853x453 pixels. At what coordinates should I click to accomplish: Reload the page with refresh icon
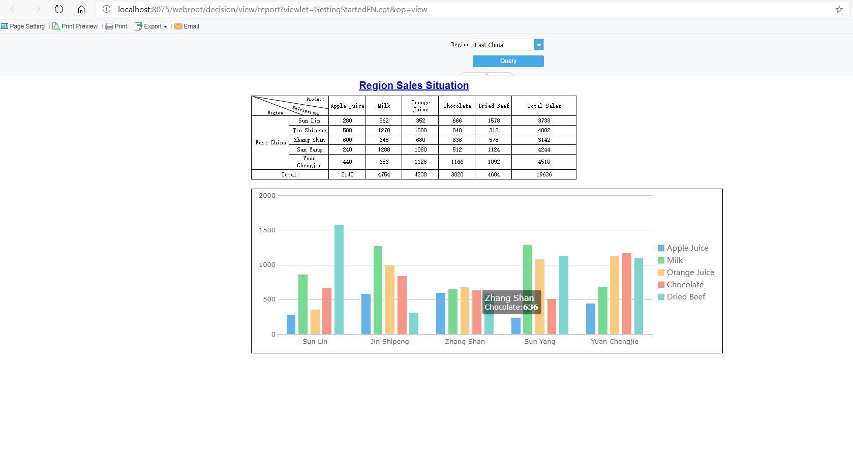coord(59,9)
